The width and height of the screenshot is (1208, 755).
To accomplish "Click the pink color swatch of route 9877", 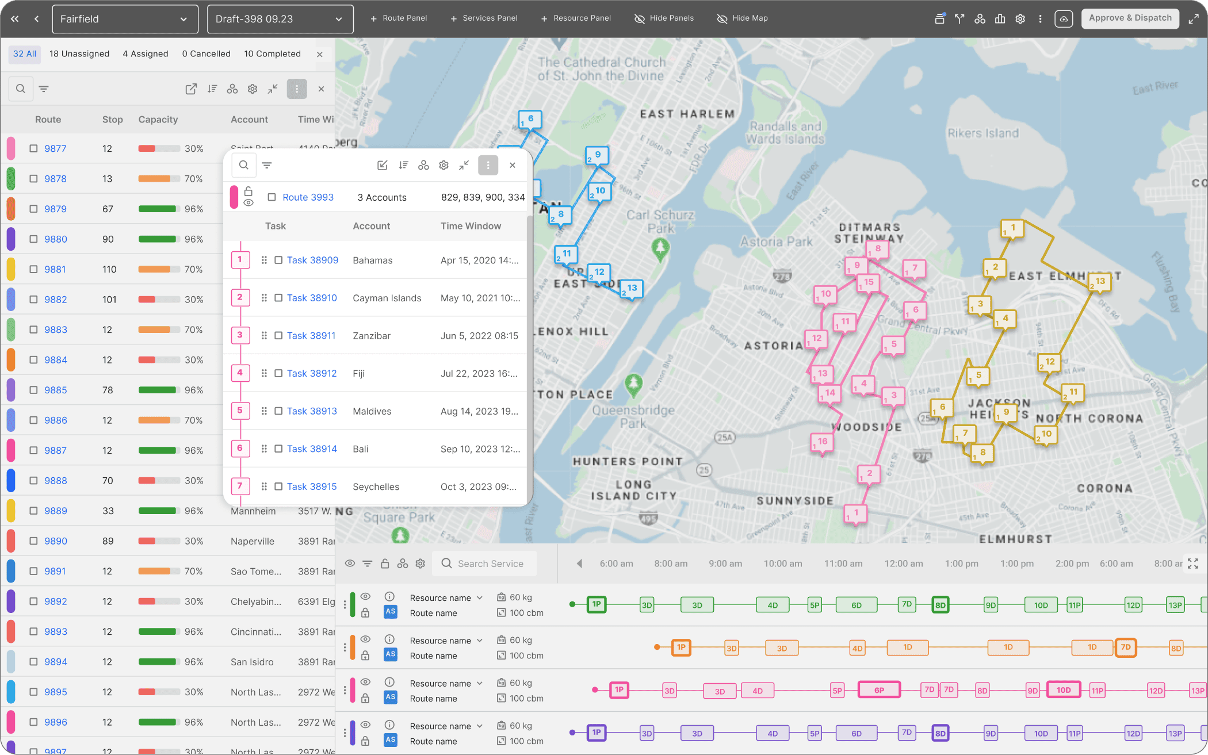I will (10, 148).
